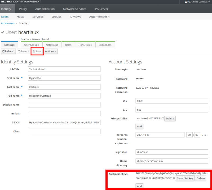Click Show/Set key for SSH key
Image resolution: width=212 pixels, height=190 pixels.
pyautogui.click(x=185, y=178)
